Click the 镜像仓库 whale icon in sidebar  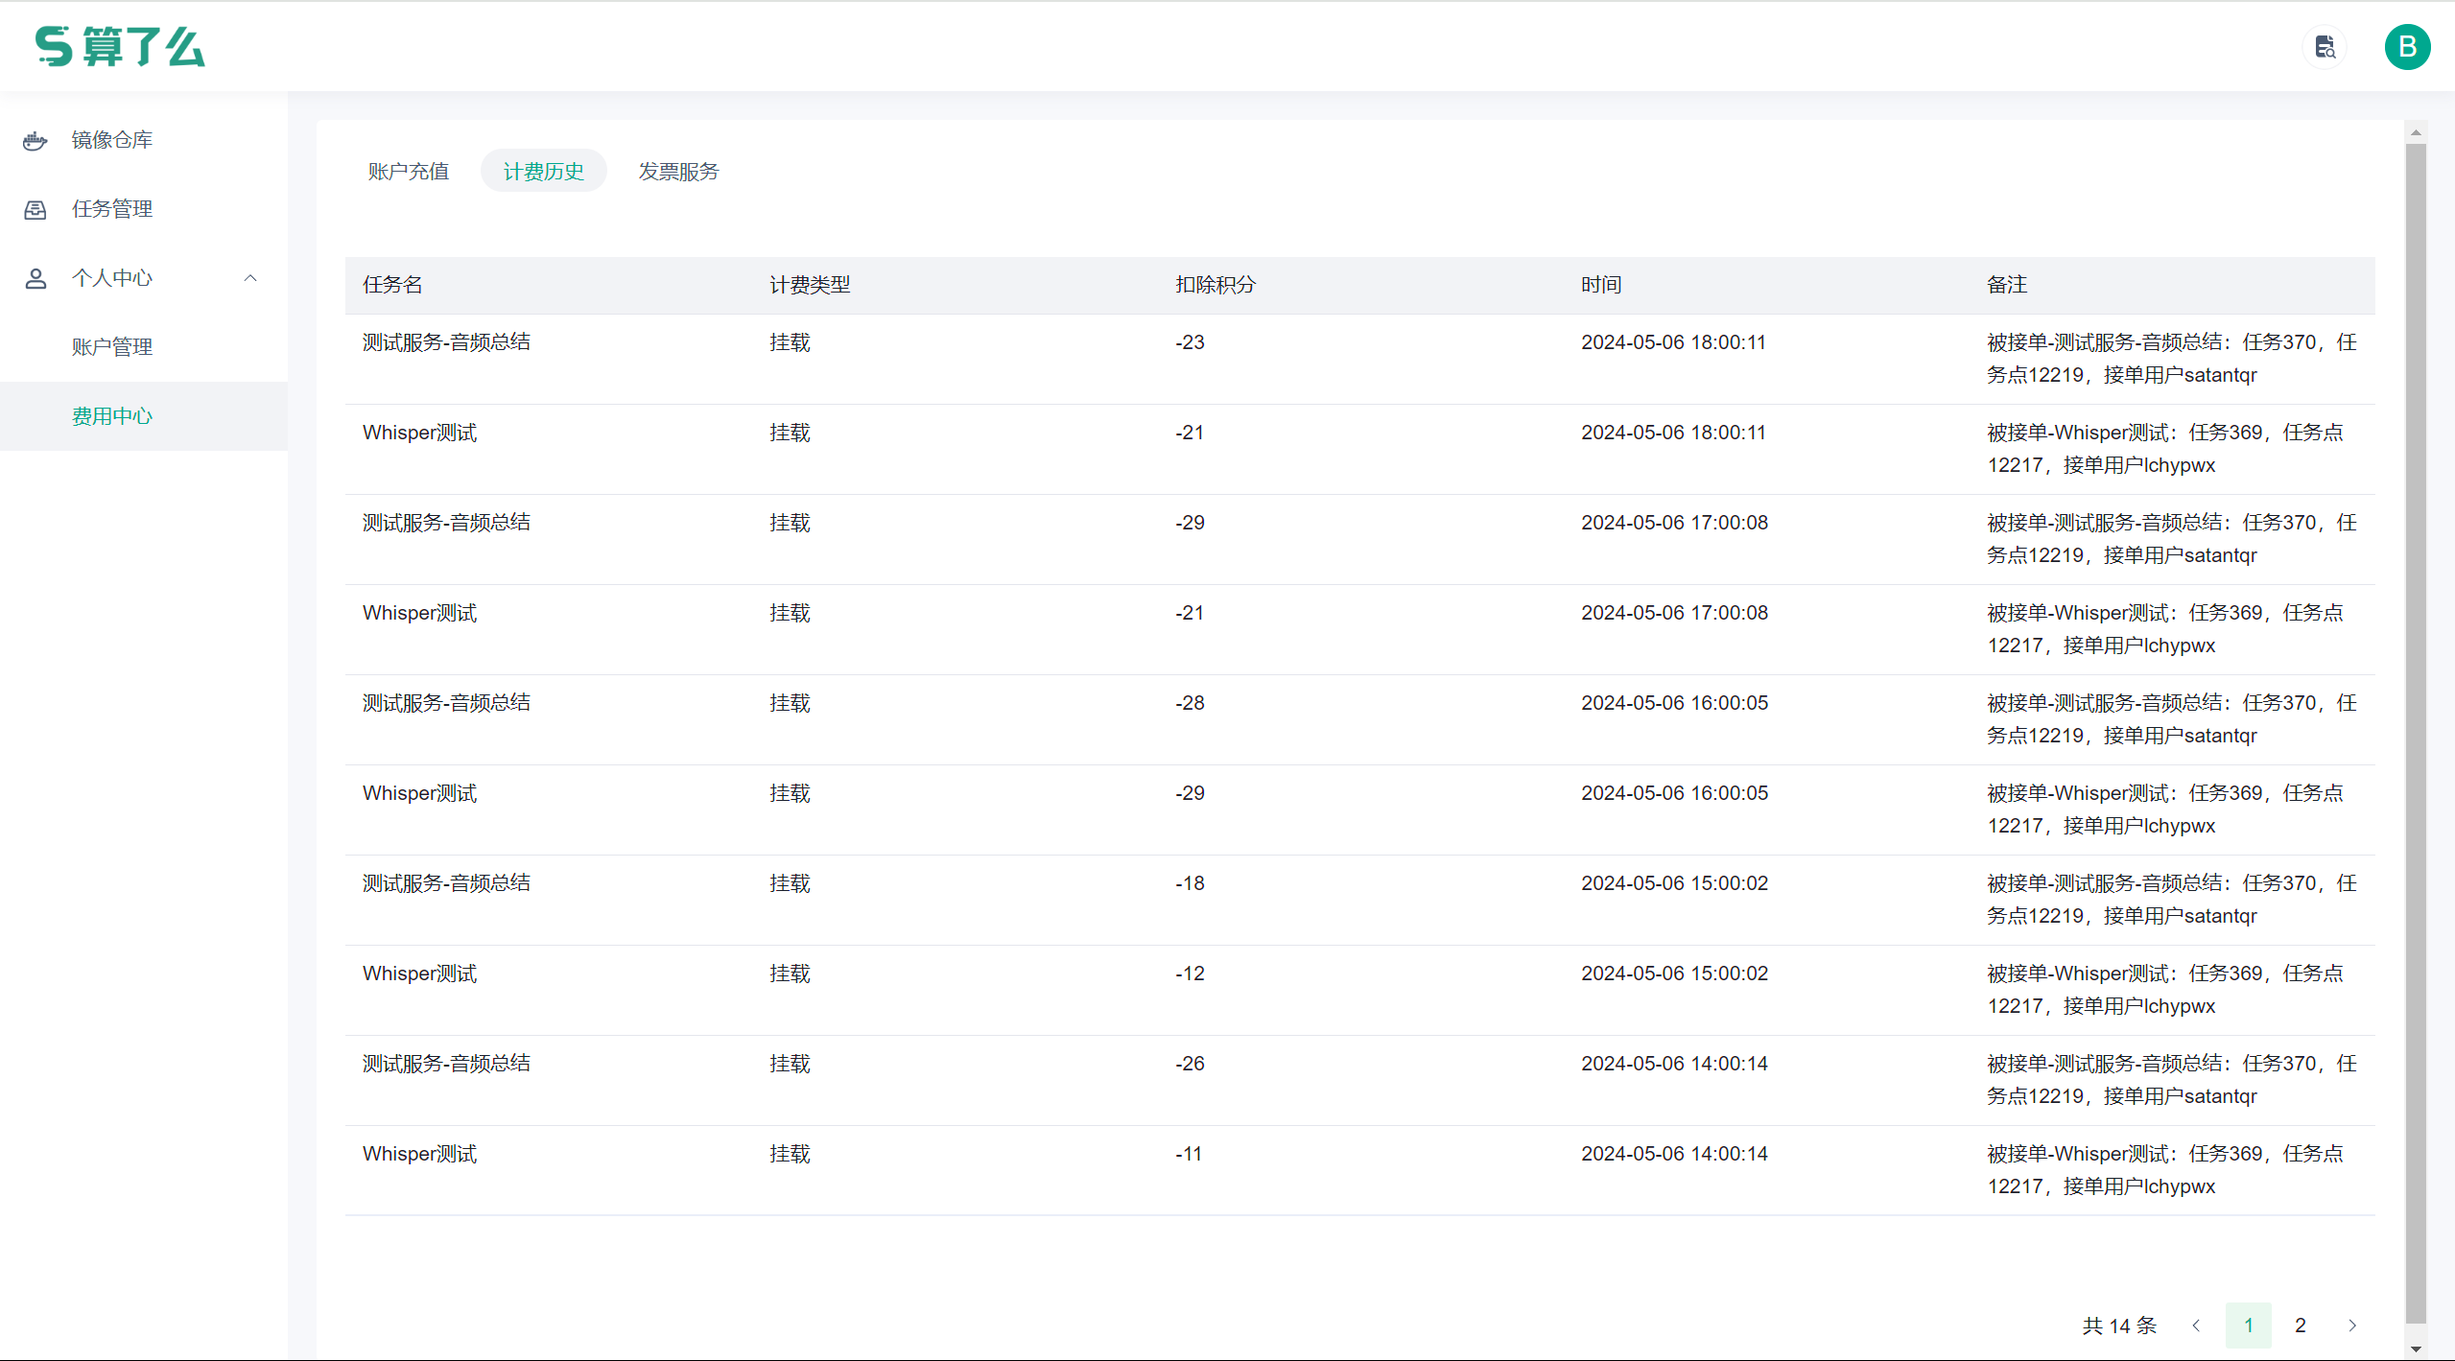35,140
